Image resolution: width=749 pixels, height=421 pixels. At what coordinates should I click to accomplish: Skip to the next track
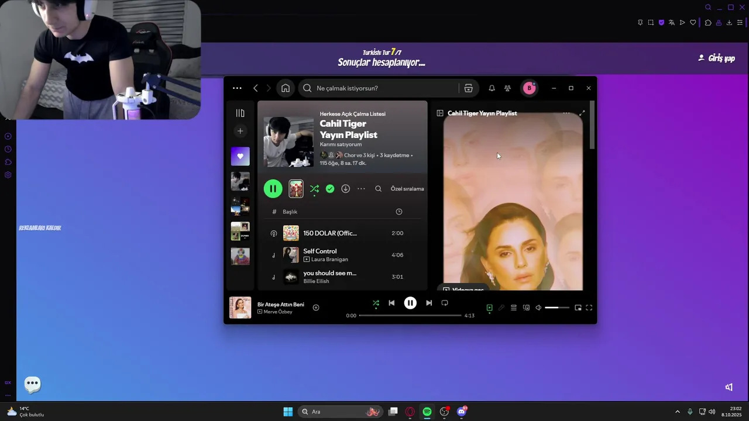coord(429,303)
